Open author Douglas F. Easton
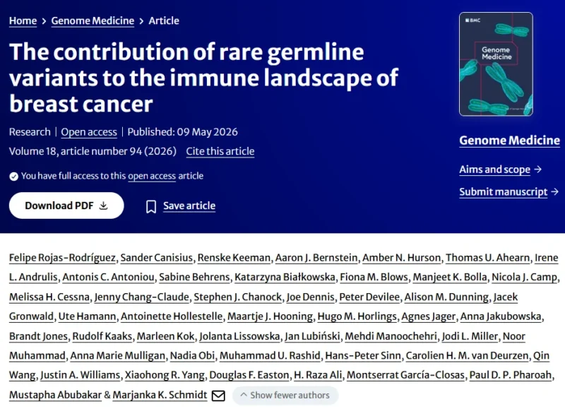Viewport: 565px width, 411px height. coord(249,376)
